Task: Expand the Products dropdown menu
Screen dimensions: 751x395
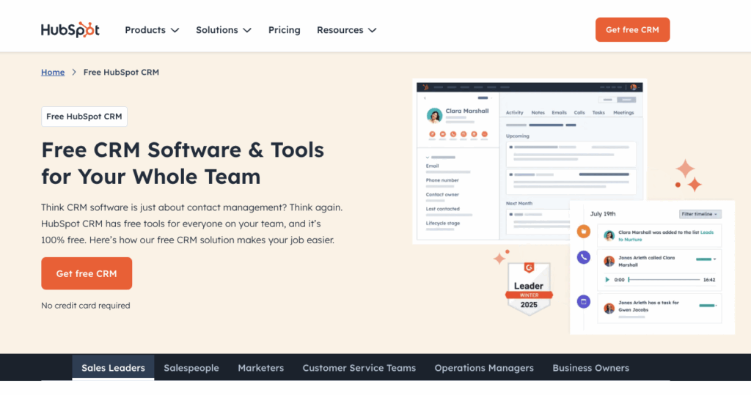Action: pyautogui.click(x=152, y=30)
